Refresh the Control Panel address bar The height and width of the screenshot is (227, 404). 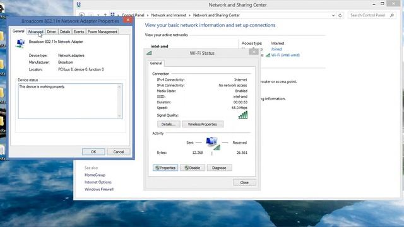(340, 15)
